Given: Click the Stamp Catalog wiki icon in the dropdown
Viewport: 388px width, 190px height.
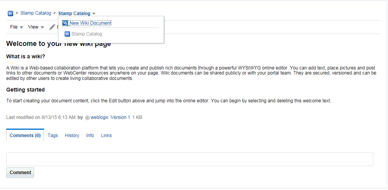Looking at the screenshot, I should pos(67,34).
